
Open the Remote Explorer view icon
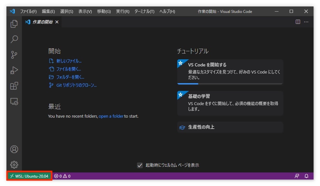14,101
